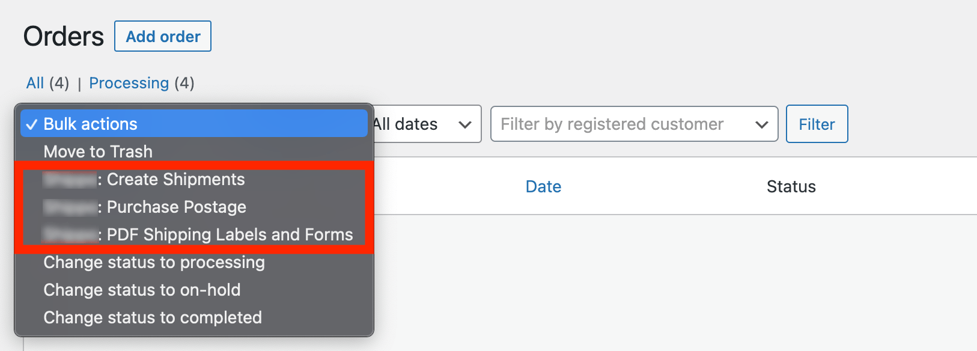Click the Orders page heading
This screenshot has height=351, width=977.
[x=62, y=36]
